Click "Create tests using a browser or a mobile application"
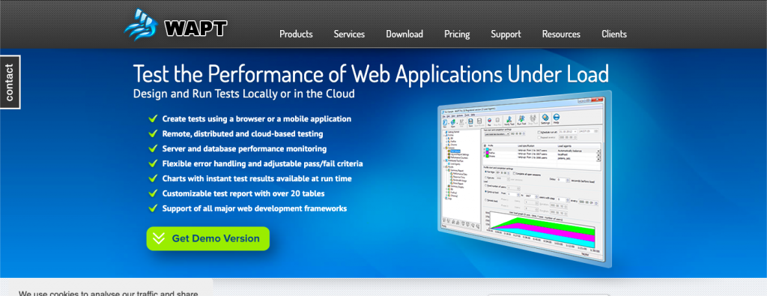767x296 pixels. pyautogui.click(x=257, y=119)
